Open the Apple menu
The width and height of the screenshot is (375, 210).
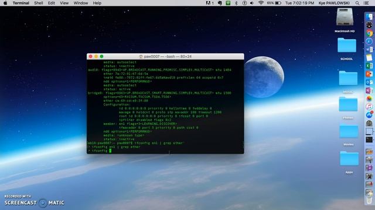[5, 3]
